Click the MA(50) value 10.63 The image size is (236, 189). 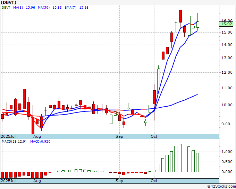57,8
